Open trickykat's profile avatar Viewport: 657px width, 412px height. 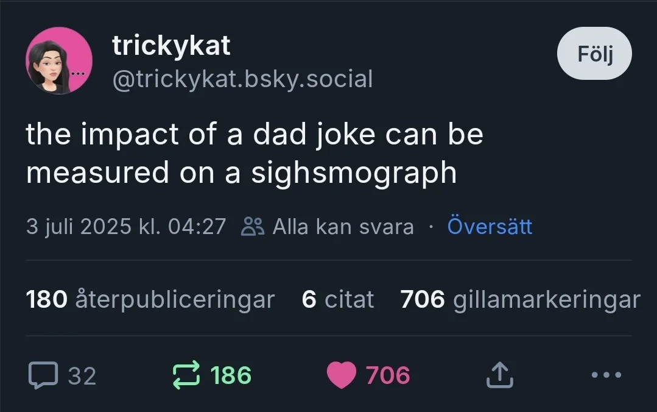pyautogui.click(x=59, y=61)
